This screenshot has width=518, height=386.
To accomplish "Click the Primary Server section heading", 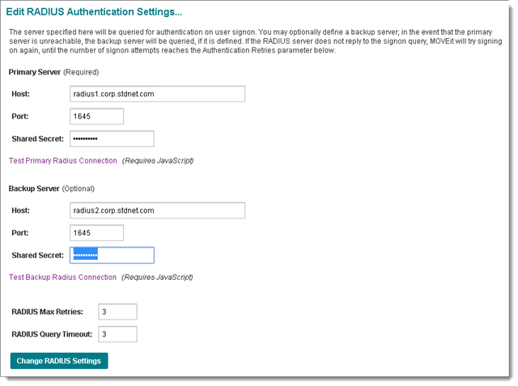I will tap(34, 72).
